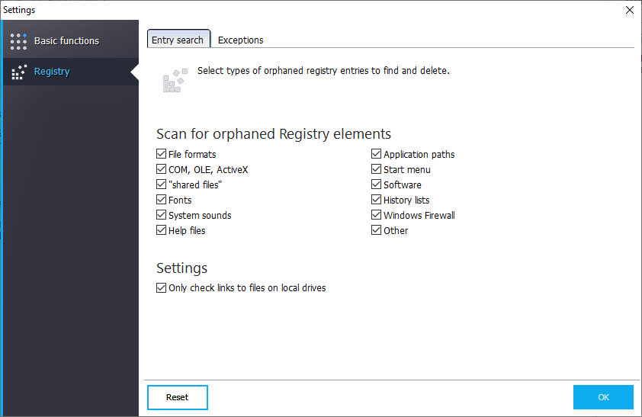Untick the Fonts checkbox
This screenshot has width=642, height=417.
pyautogui.click(x=162, y=200)
